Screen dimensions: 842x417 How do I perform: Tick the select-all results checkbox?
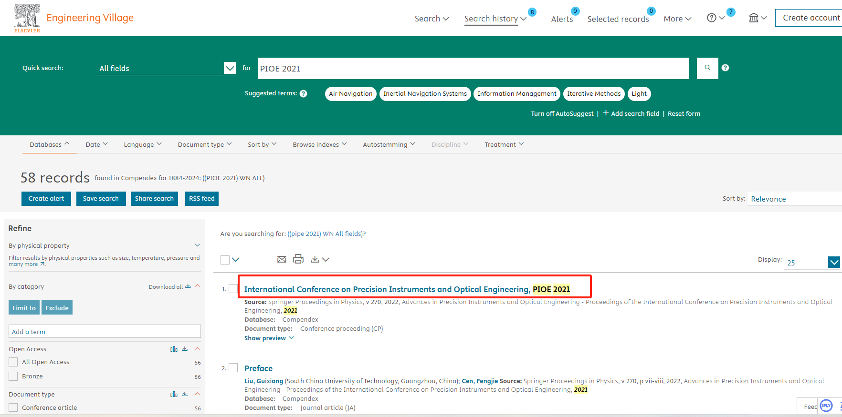[225, 260]
